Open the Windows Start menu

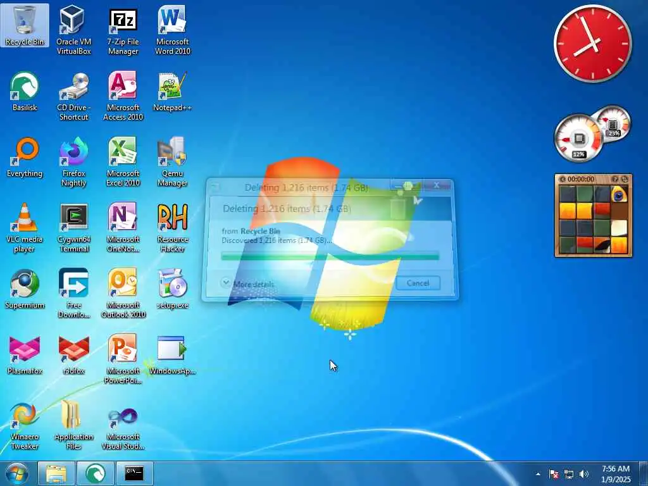[x=16, y=474]
